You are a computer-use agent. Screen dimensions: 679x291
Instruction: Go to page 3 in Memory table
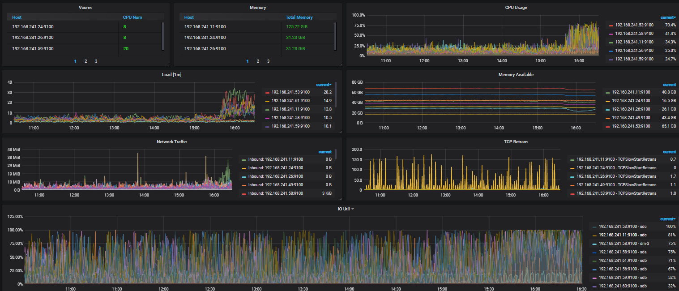coord(268,61)
